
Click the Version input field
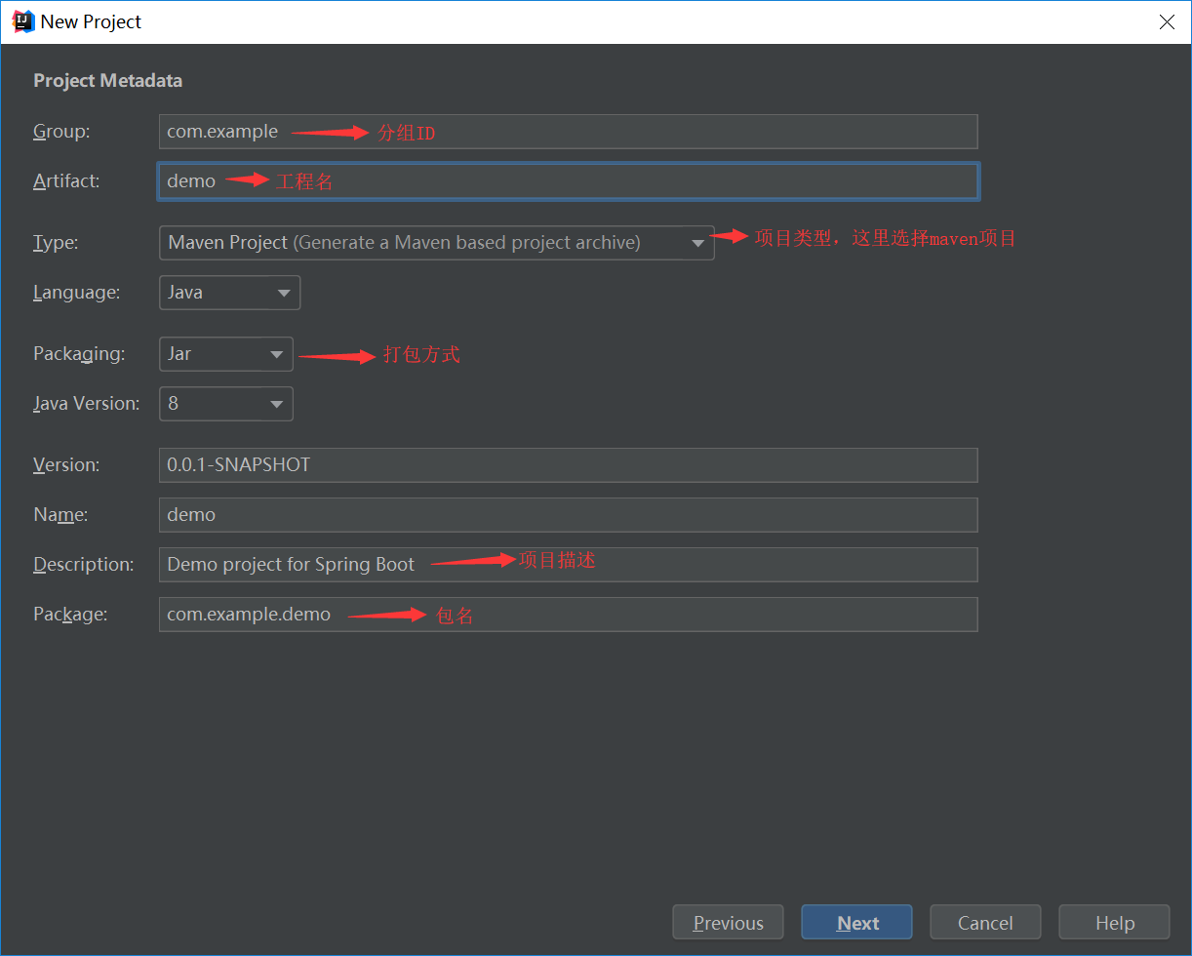(568, 465)
